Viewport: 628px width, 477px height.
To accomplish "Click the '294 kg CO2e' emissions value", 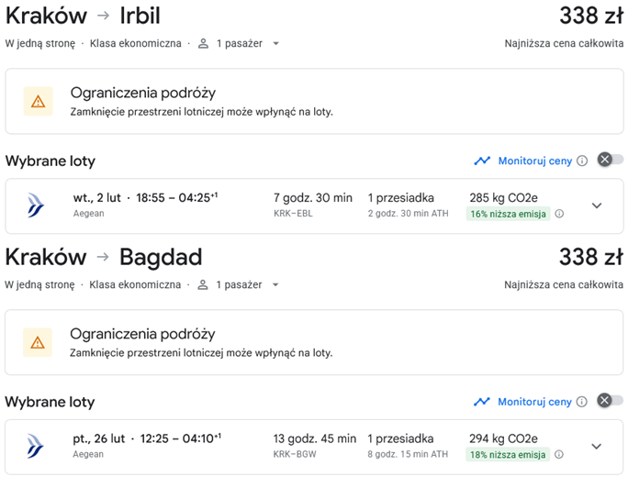I will pyautogui.click(x=503, y=438).
